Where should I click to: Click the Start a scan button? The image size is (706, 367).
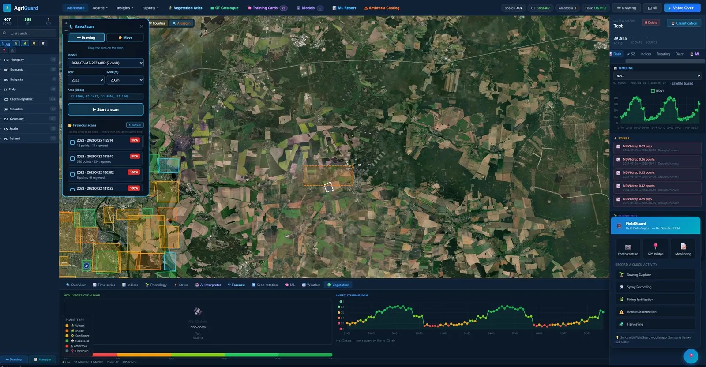coord(105,109)
